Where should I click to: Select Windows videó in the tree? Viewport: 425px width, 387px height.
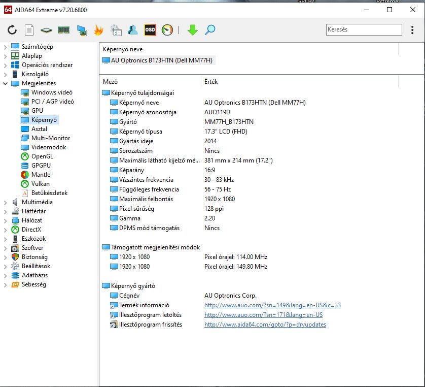(x=52, y=92)
